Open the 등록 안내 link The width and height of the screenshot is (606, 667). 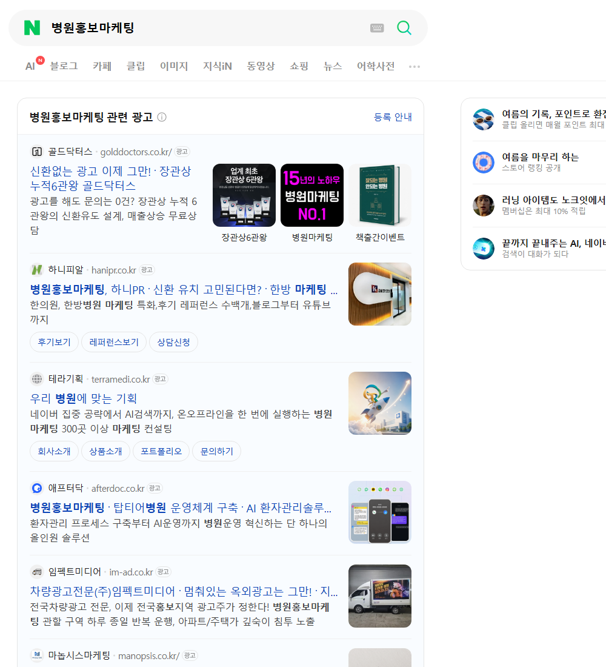tap(393, 117)
